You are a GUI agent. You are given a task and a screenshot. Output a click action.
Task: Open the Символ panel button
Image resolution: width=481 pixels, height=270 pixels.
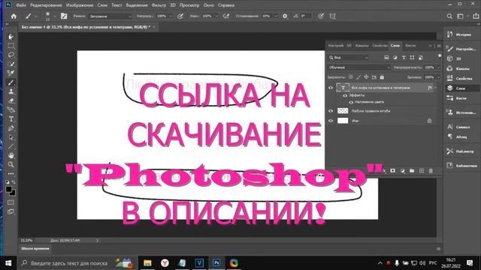459,127
